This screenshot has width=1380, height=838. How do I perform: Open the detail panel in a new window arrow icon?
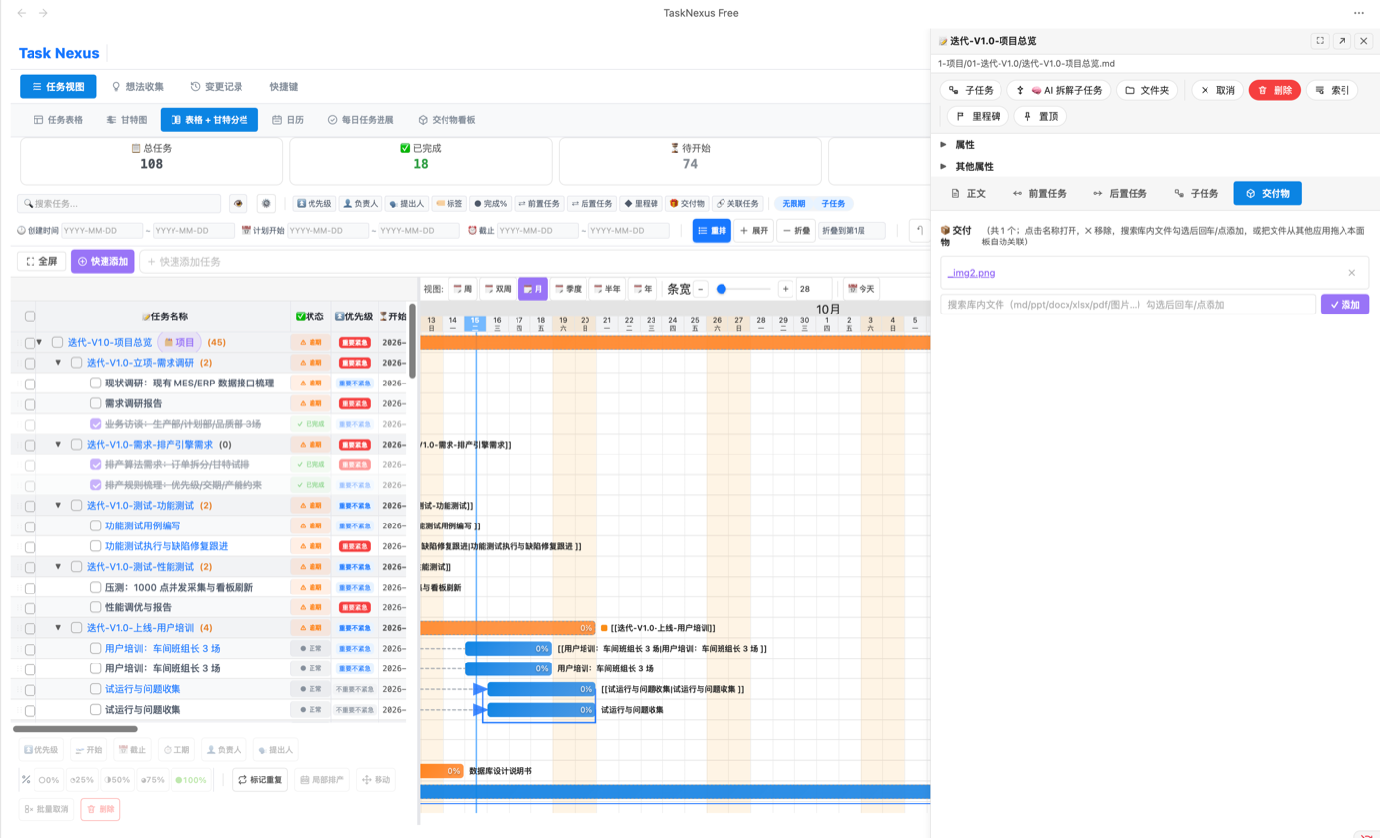[x=1342, y=41]
